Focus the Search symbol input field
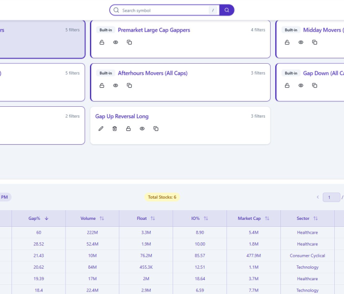344x294 pixels. (x=163, y=10)
